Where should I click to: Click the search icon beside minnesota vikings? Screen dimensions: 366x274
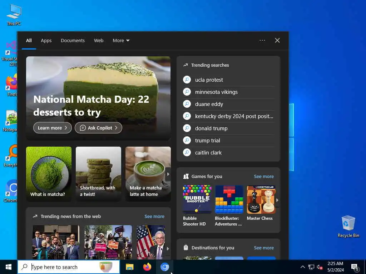[x=187, y=92]
